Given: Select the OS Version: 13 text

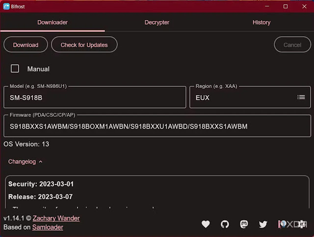Looking at the screenshot, I should [26, 144].
